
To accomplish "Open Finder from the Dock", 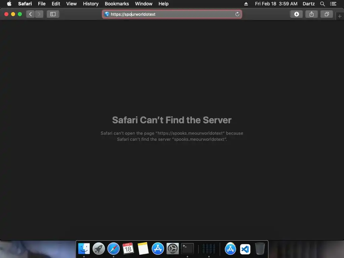I will click(x=84, y=249).
